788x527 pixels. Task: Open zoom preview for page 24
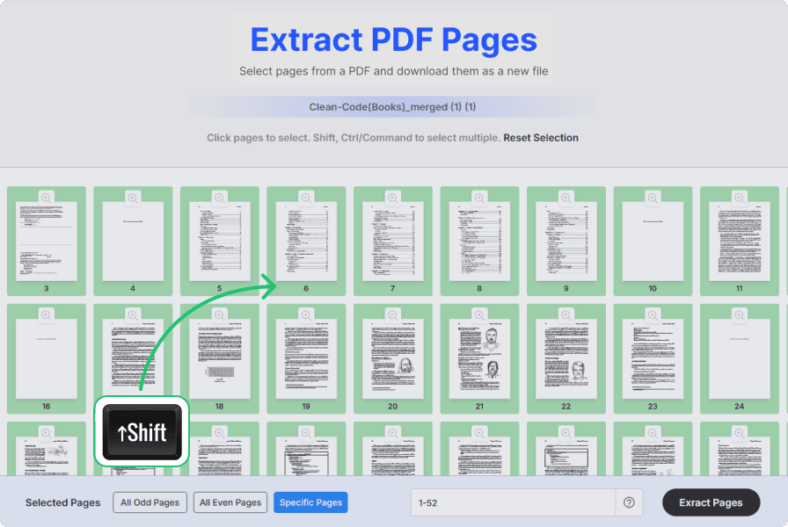pos(739,314)
